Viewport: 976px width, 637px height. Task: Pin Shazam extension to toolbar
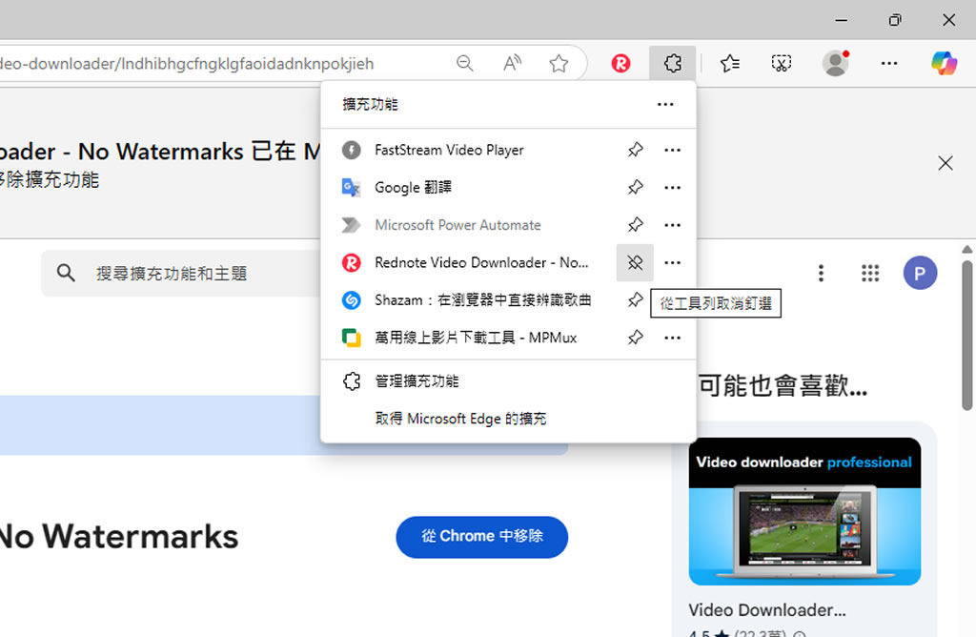(x=635, y=300)
